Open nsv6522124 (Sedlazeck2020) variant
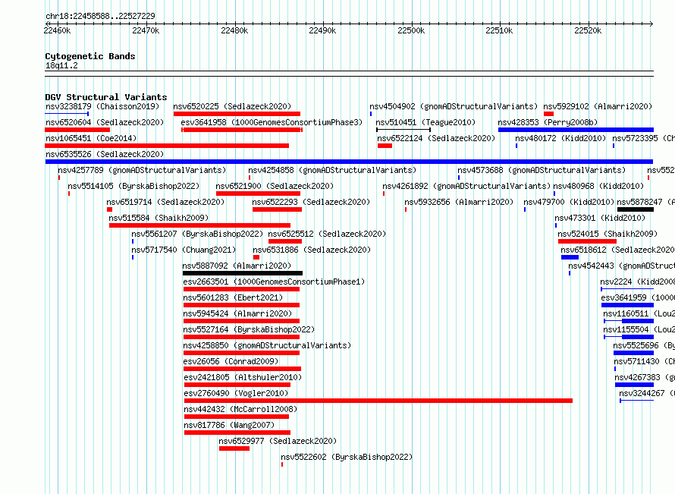This screenshot has height=494, width=675. 436,138
